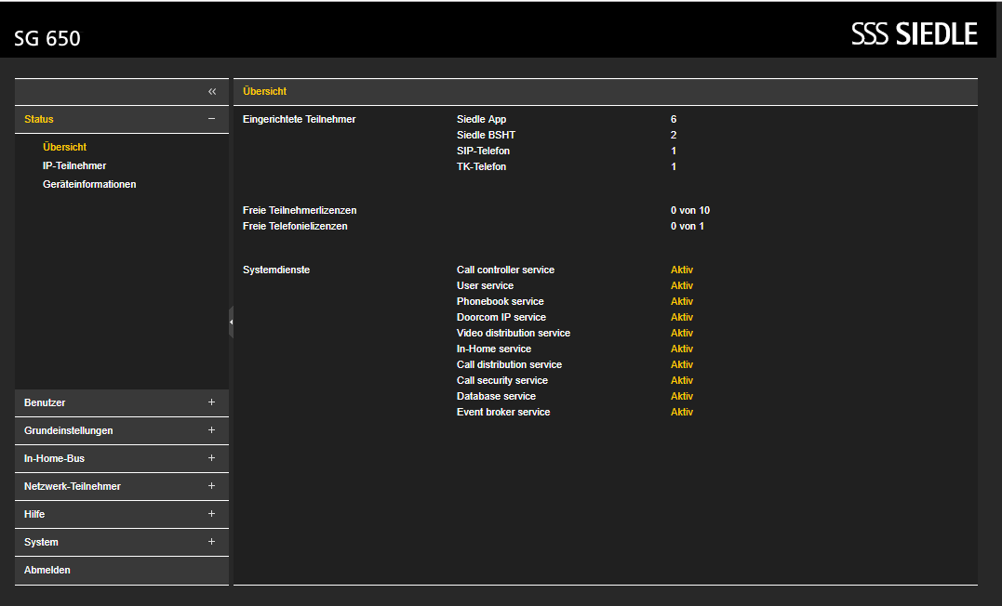
Task: Click Aktiv status of Call controller service
Action: pos(682,270)
